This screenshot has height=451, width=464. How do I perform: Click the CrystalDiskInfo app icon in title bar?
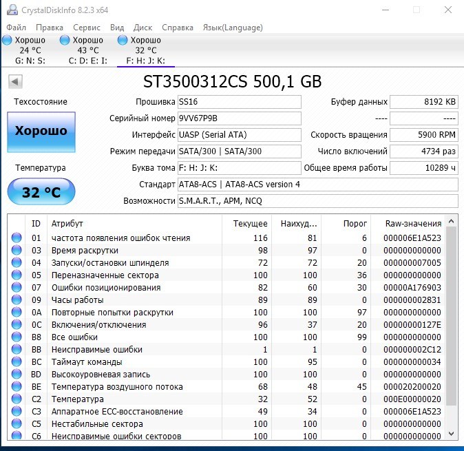coord(12,10)
